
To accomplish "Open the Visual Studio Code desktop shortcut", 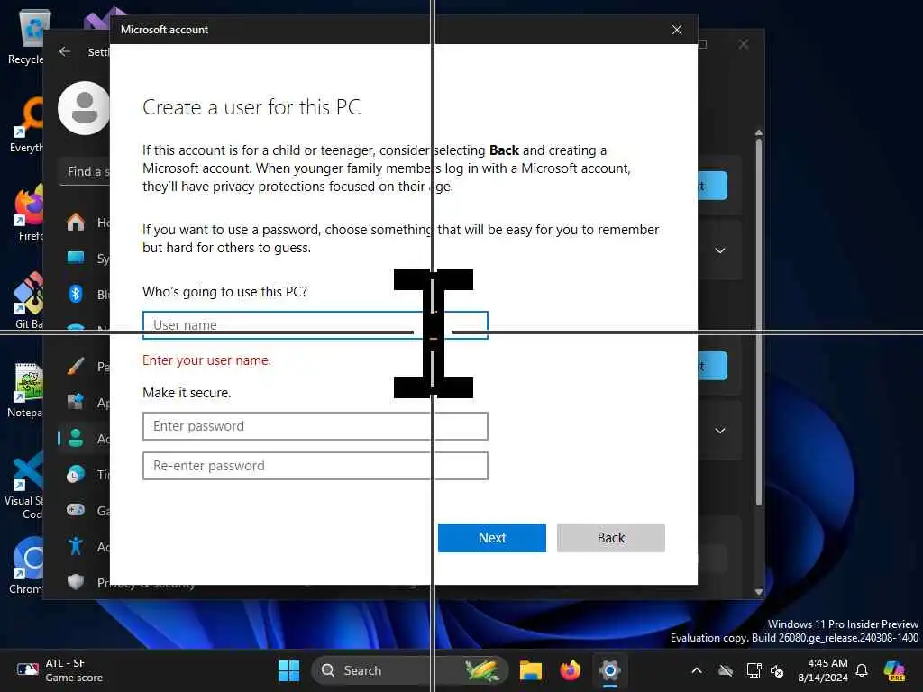I will pos(24,485).
